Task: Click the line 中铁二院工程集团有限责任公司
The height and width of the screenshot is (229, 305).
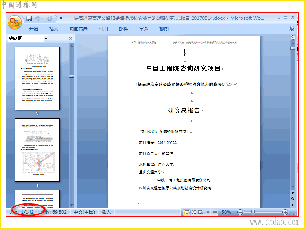Action: pos(184,180)
